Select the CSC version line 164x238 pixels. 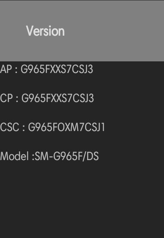[x=52, y=127]
